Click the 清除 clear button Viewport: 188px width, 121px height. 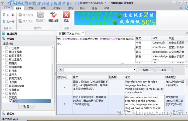pyautogui.click(x=164, y=70)
